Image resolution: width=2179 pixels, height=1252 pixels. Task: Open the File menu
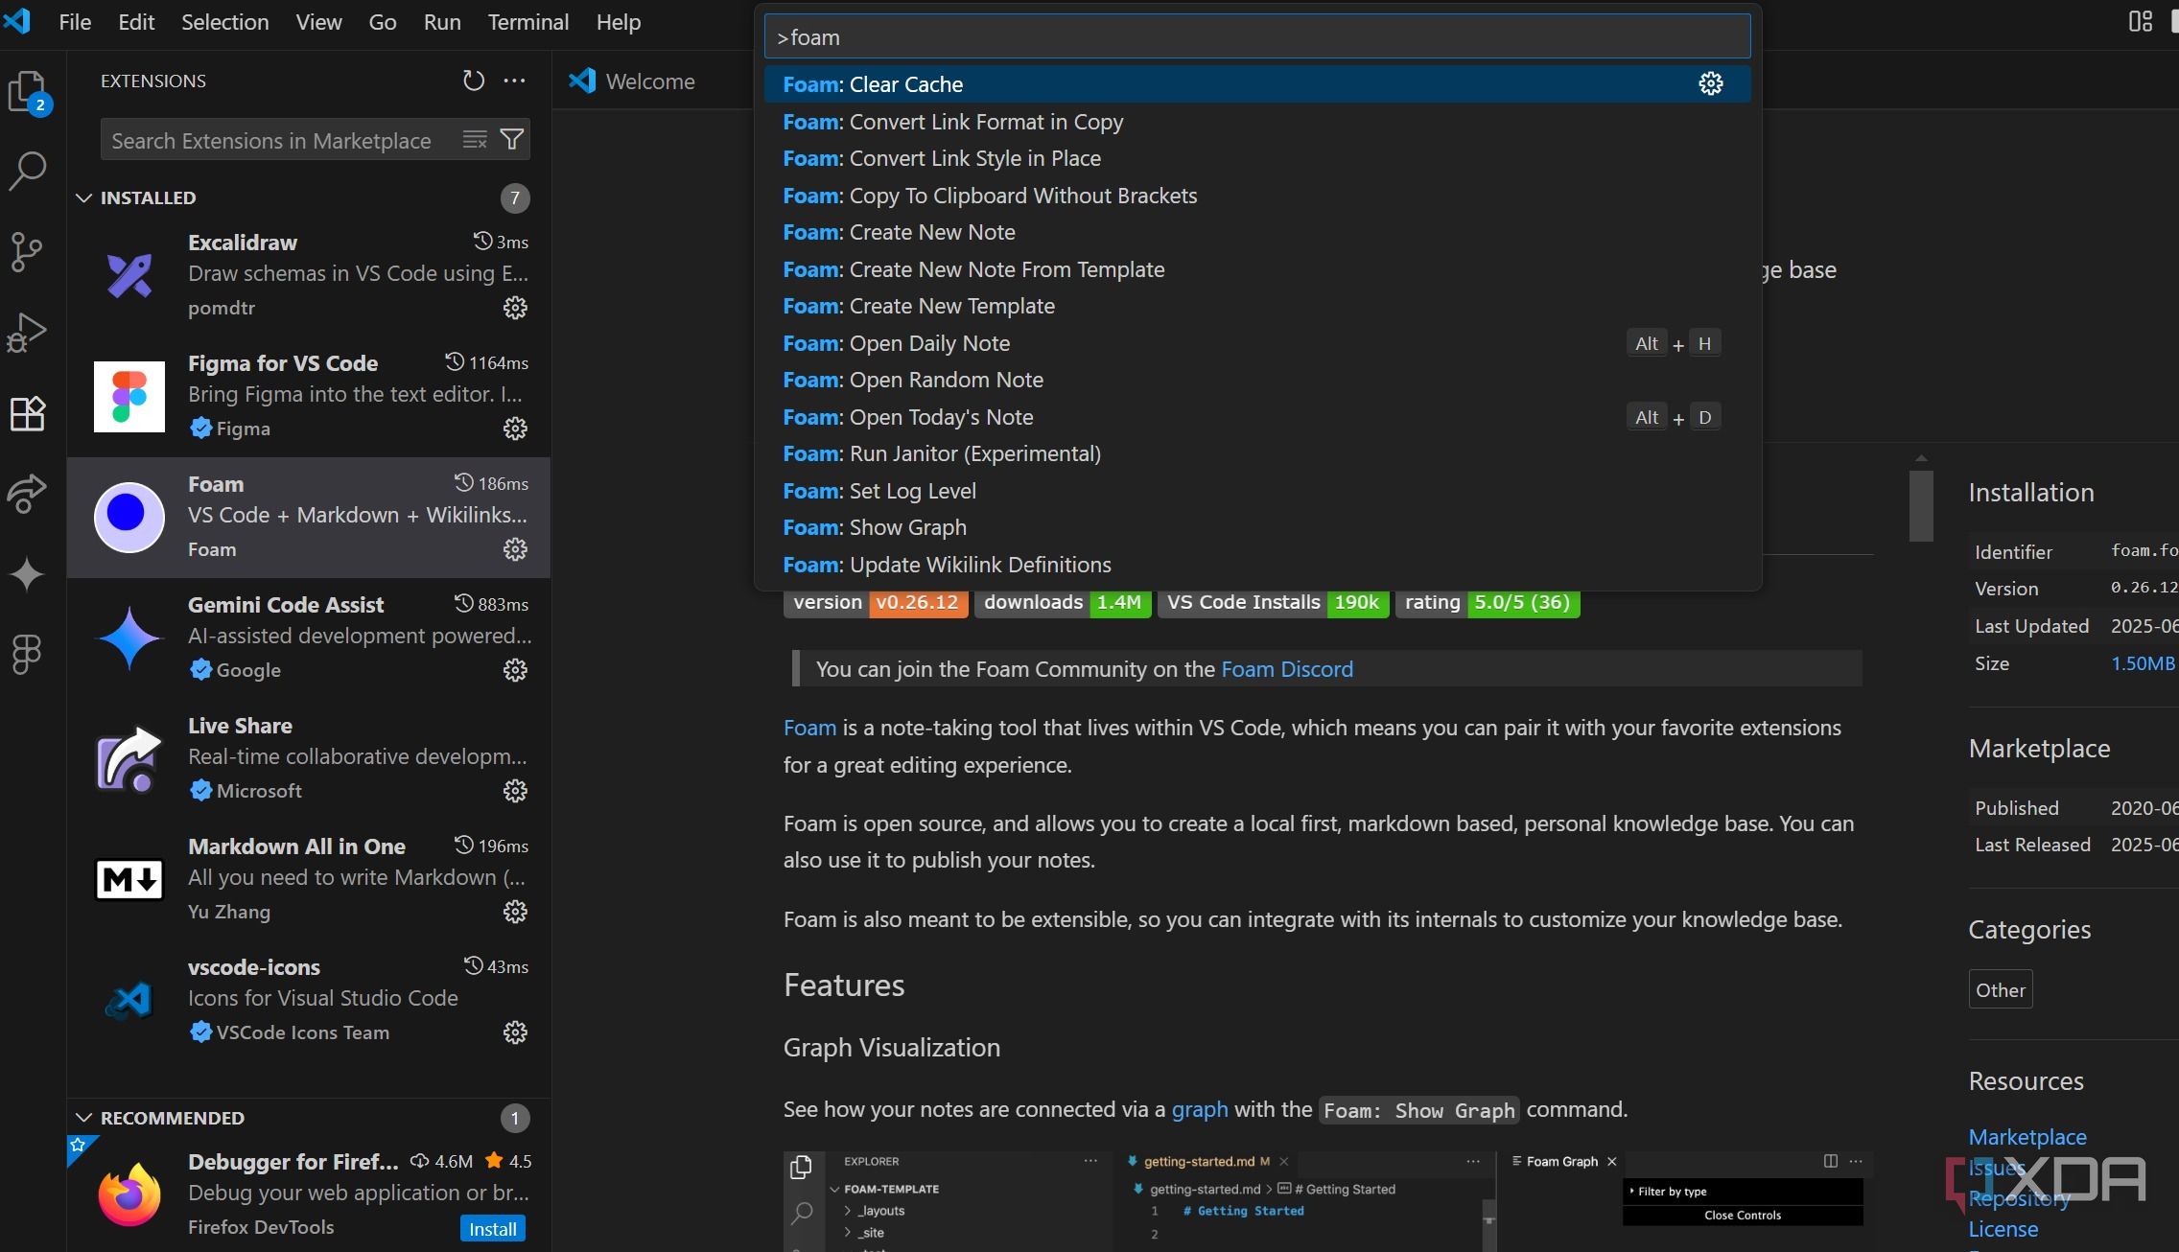(x=75, y=22)
